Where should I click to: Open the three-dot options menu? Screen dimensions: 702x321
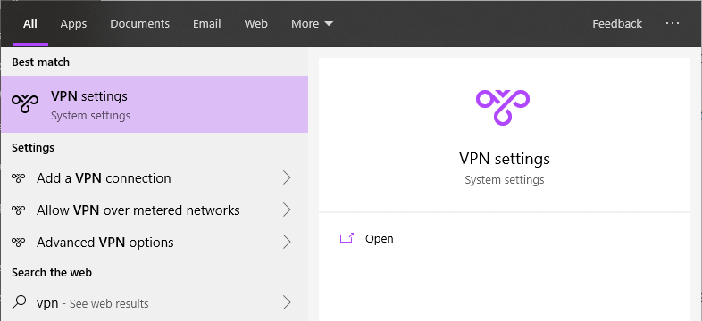[x=673, y=23]
